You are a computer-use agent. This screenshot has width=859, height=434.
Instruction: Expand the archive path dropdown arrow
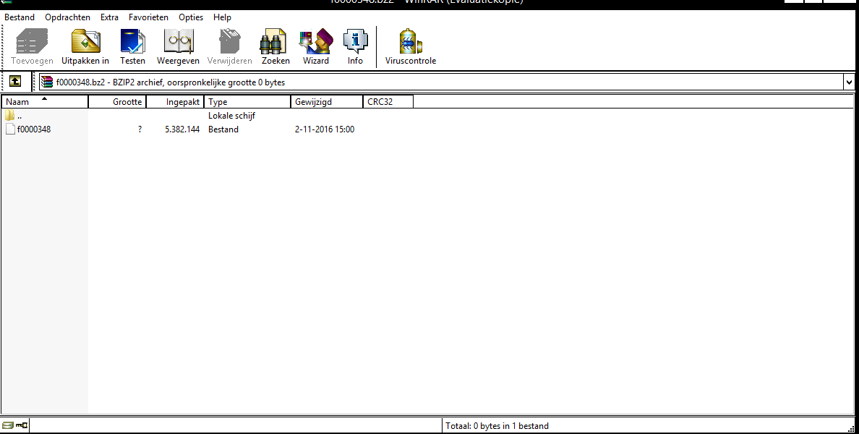(x=849, y=82)
